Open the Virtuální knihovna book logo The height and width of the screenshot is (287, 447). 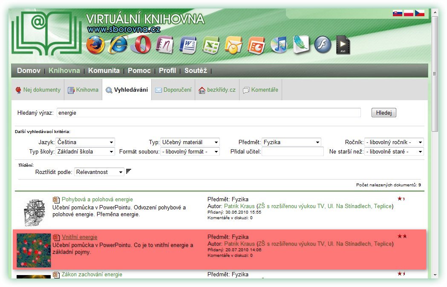(x=47, y=33)
